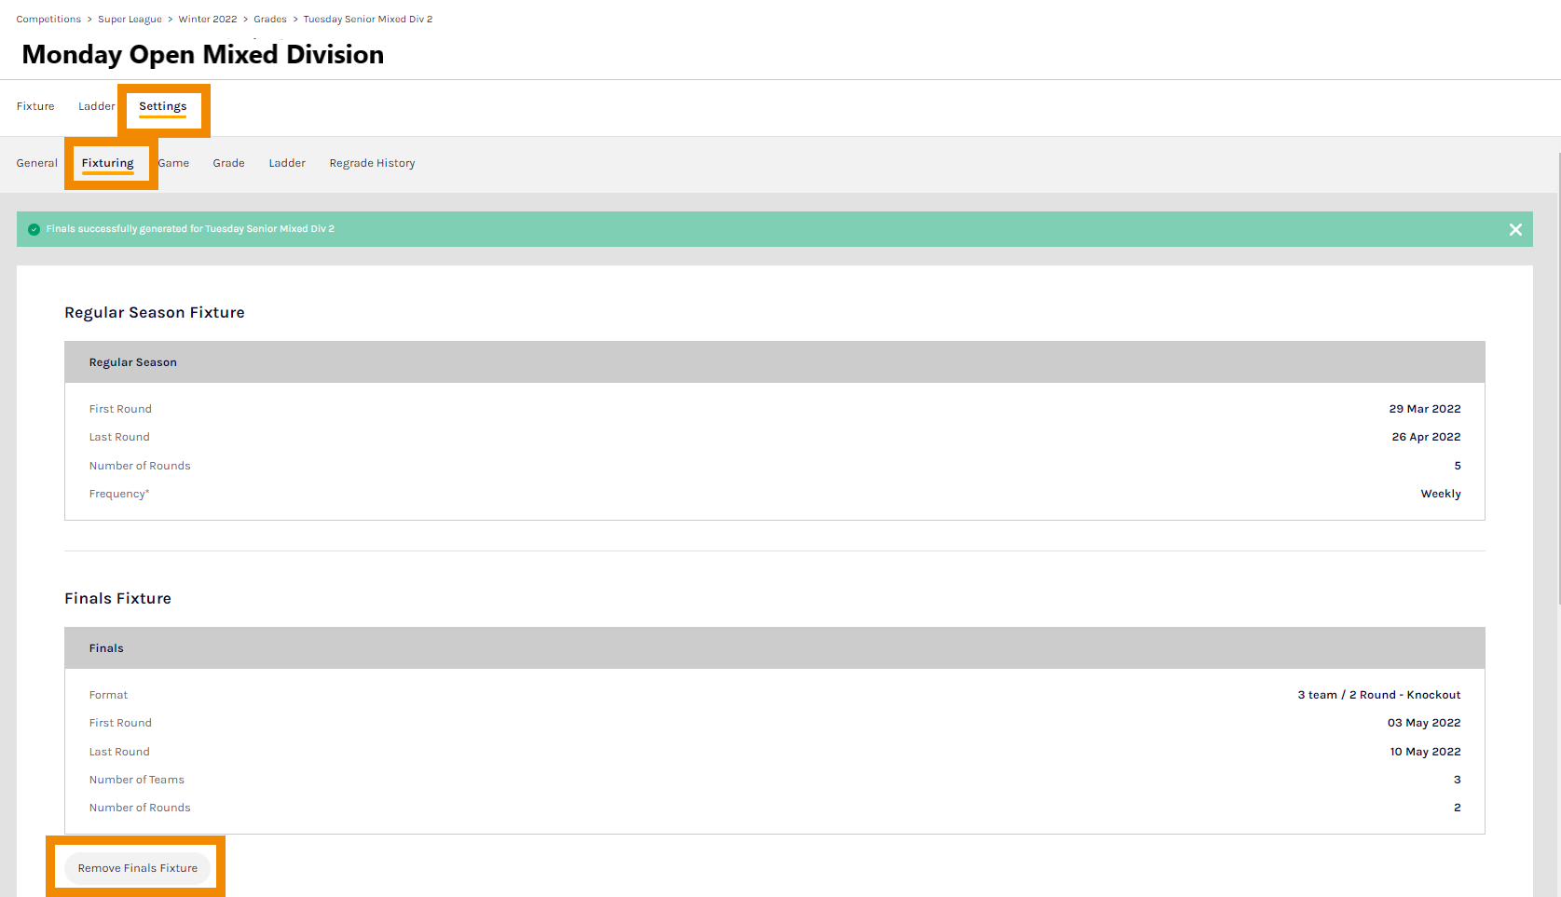Screen dimensions: 1561x897
Task: Click Tuesday Senior Mixed Div 2 breadcrumb
Action: tap(368, 20)
